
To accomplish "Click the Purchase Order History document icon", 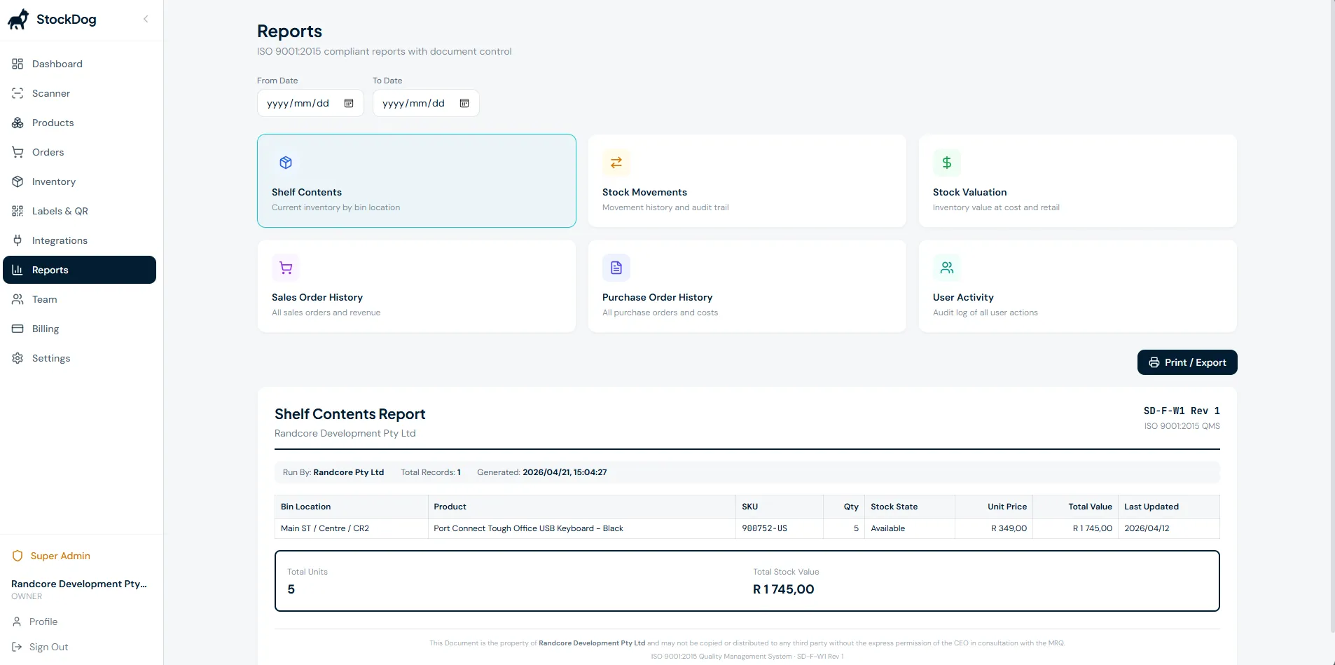I will coord(616,268).
